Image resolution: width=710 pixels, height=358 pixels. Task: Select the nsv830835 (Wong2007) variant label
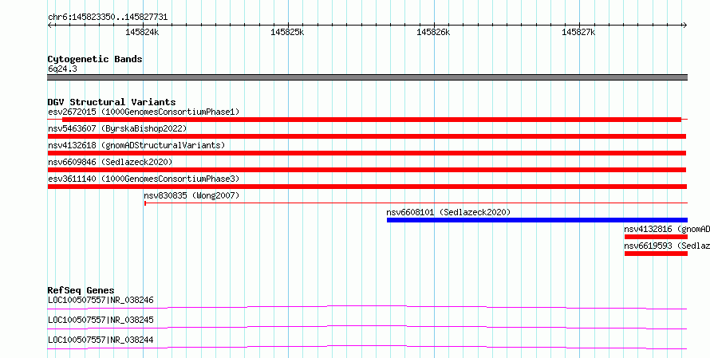tap(191, 195)
